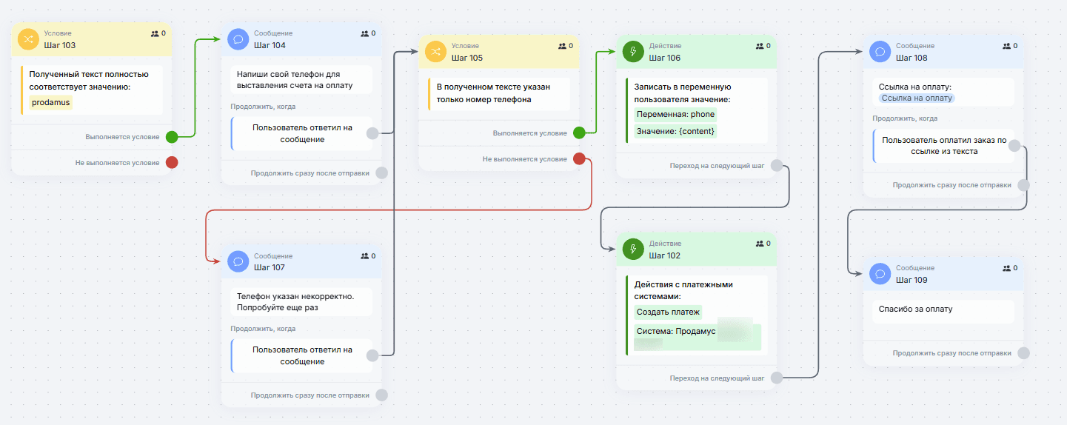Click 'Пользователь оплатил заказ по ссылке' trigger
This screenshot has width=1067, height=425.
tap(944, 146)
